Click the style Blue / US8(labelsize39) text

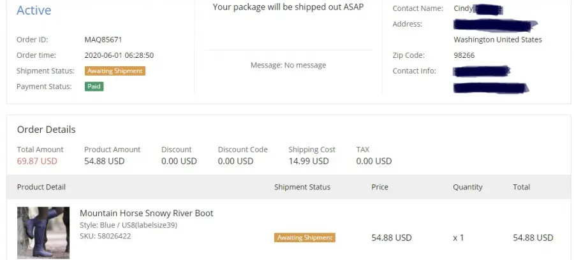coord(128,225)
